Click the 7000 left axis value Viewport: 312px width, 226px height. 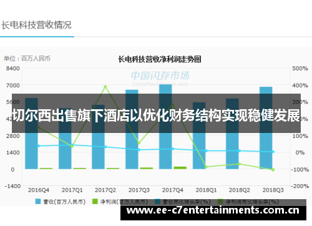(12, 86)
